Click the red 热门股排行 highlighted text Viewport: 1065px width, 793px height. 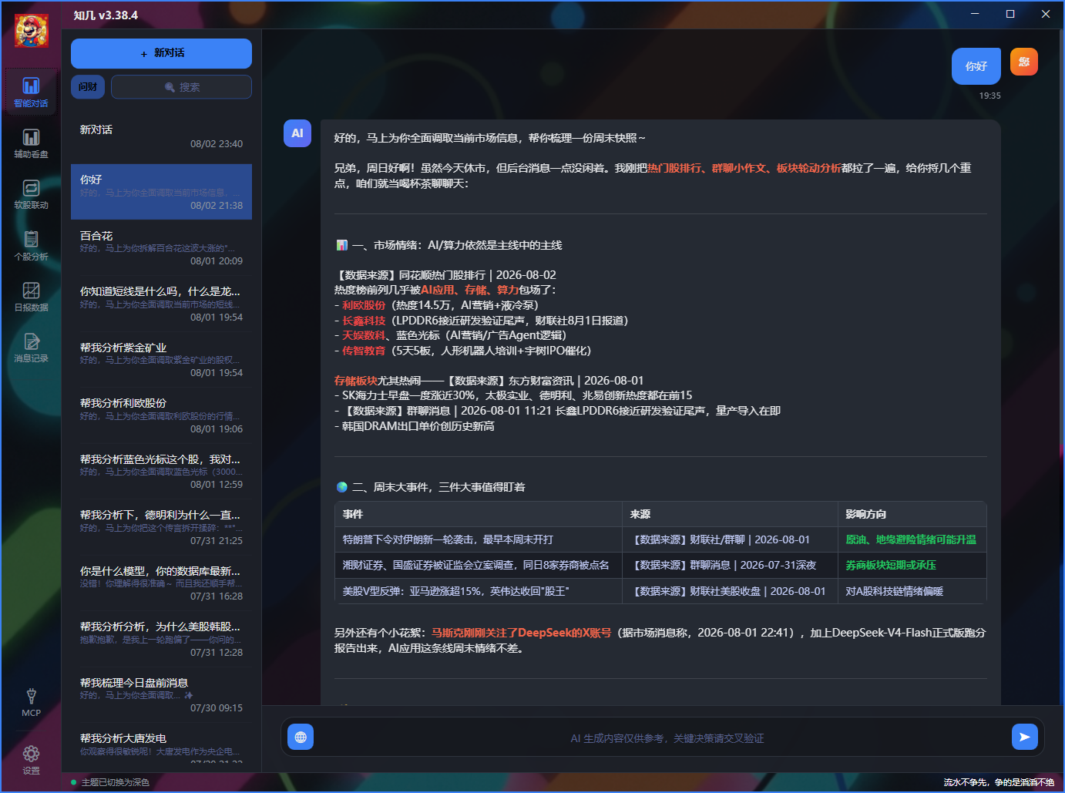point(674,168)
